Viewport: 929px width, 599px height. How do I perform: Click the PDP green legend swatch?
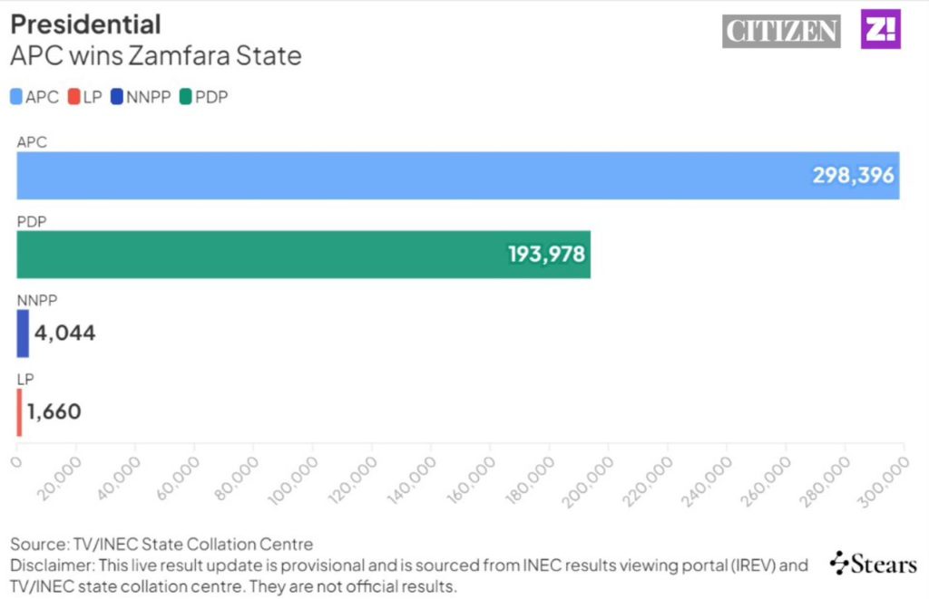(187, 96)
